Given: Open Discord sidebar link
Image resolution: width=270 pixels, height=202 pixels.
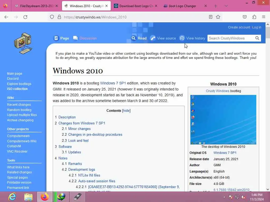Looking at the screenshot, I should [x=13, y=78].
